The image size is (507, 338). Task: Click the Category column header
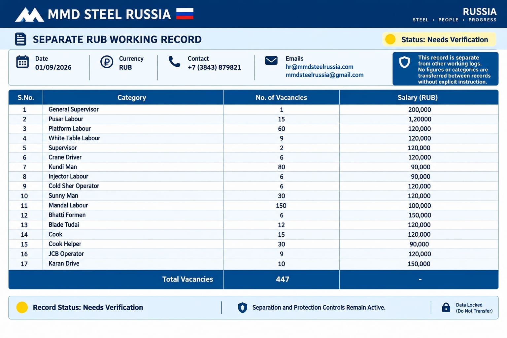[133, 97]
